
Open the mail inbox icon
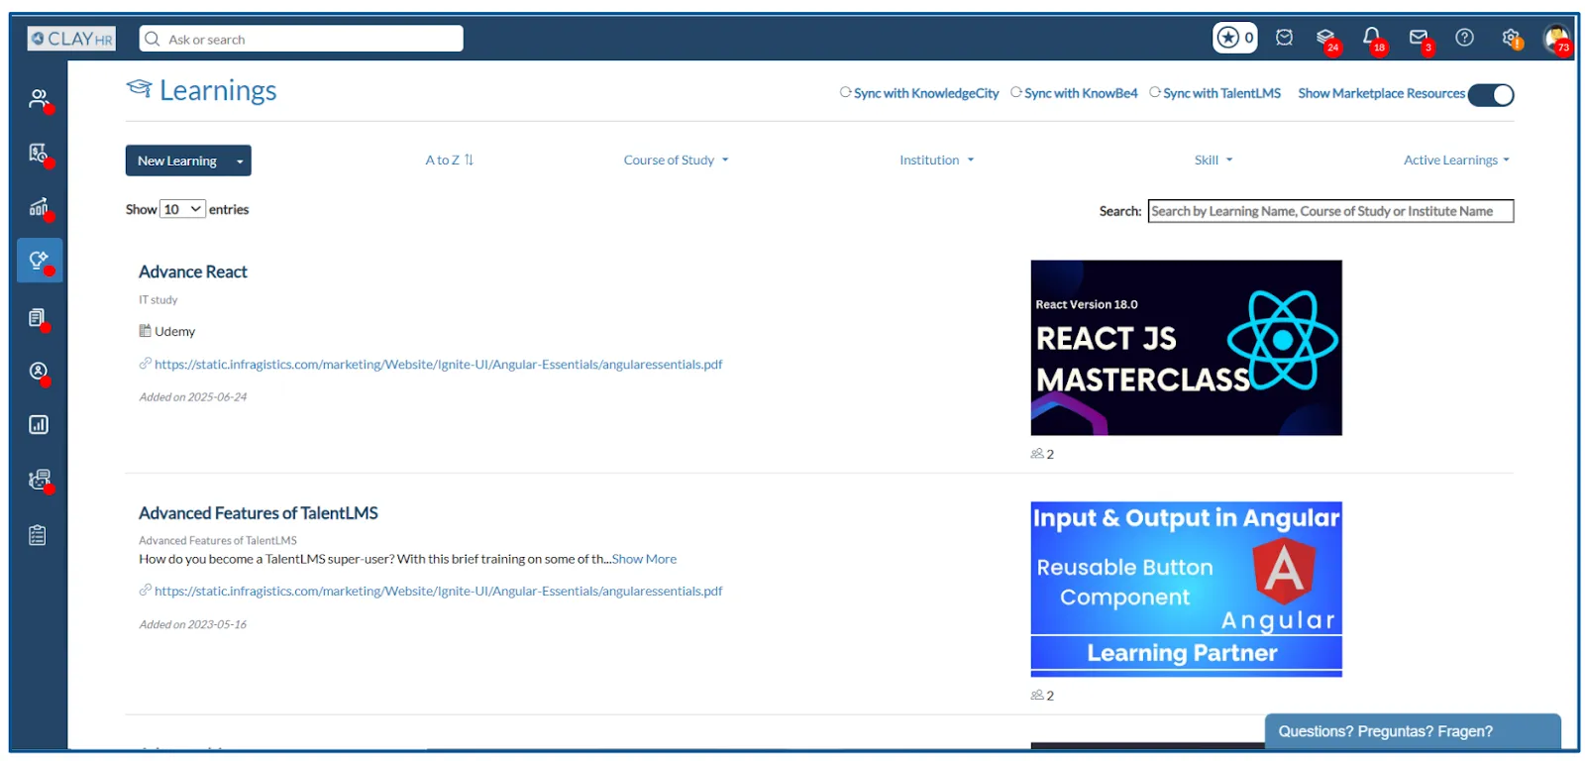pos(1420,39)
